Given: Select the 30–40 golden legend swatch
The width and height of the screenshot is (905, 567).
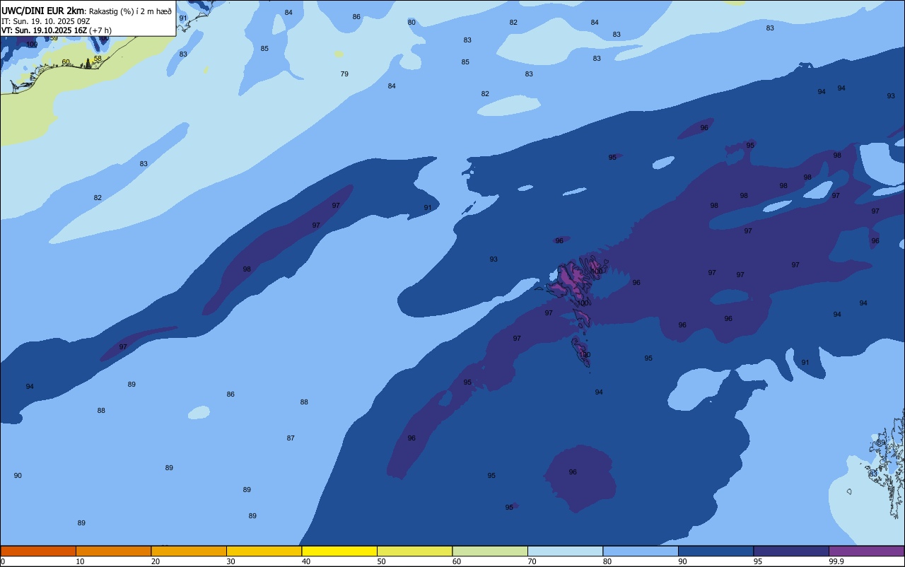Looking at the screenshot, I should tap(264, 551).
